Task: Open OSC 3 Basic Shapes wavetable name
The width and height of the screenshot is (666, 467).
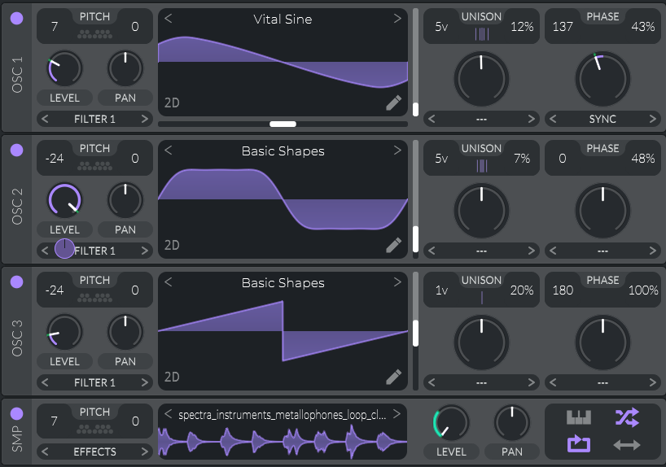Action: click(x=283, y=283)
